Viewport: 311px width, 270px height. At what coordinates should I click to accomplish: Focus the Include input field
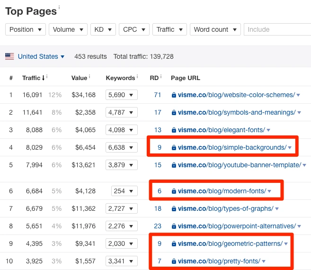tap(277, 29)
